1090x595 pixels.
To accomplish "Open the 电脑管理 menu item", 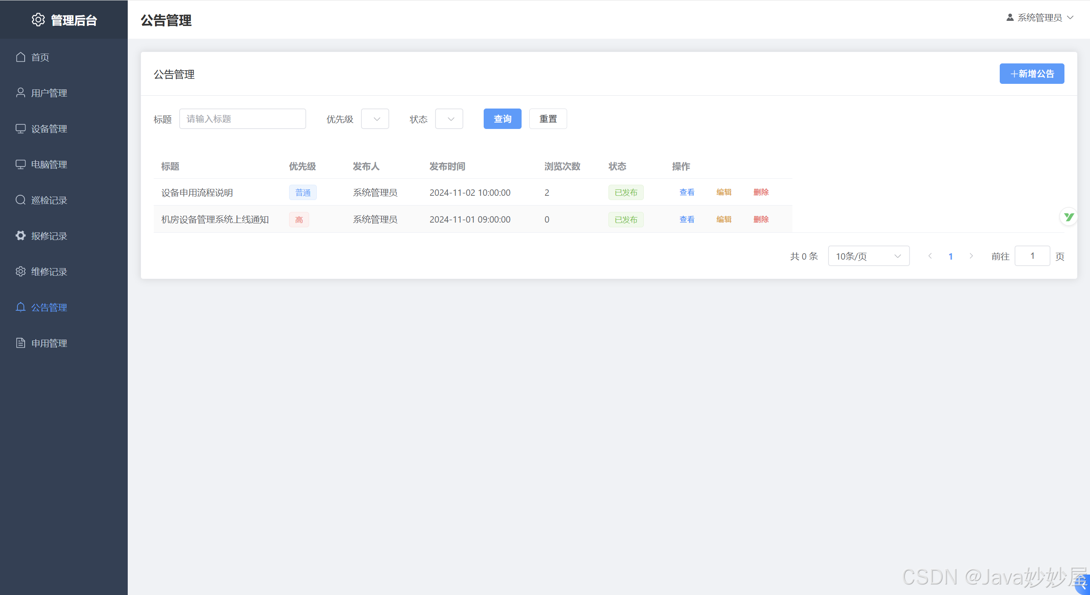I will pyautogui.click(x=64, y=164).
